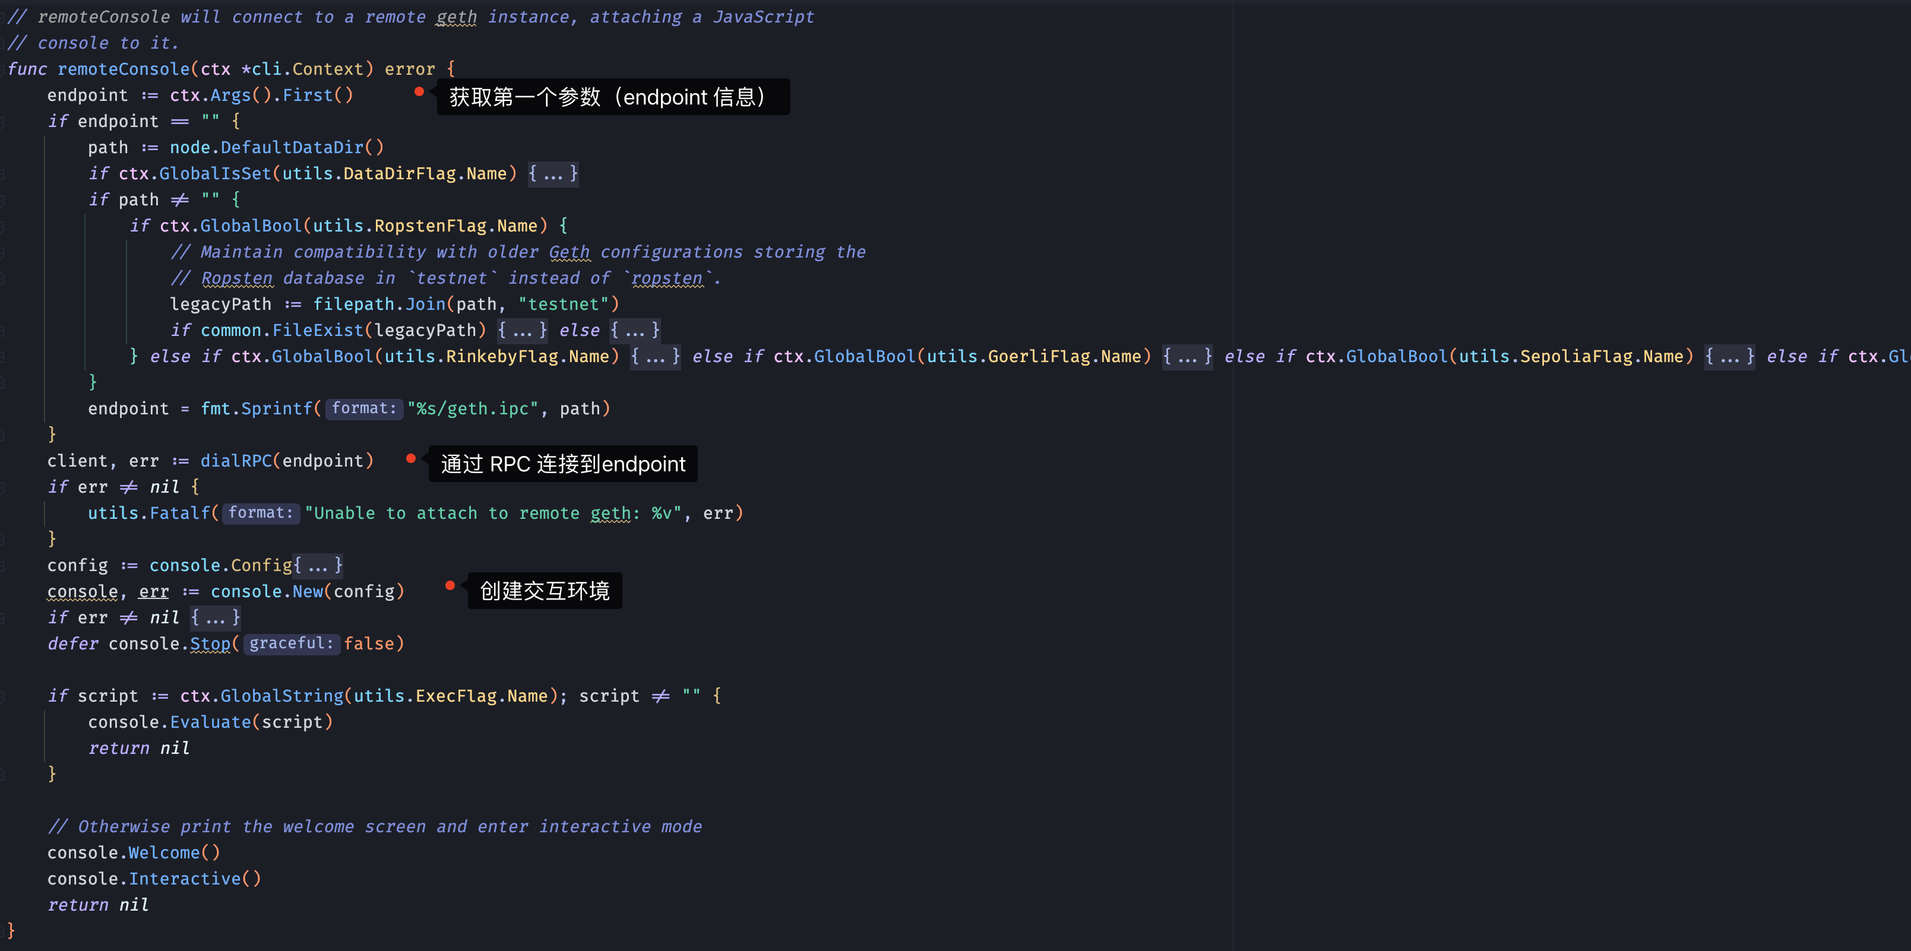Click remoteConsole function name in declaration
Viewport: 1911px width, 951px height.
(124, 69)
